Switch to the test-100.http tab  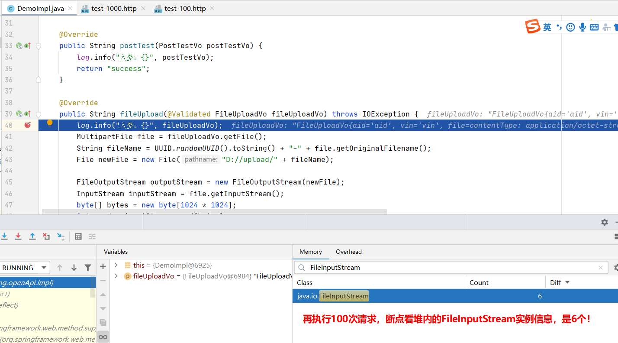coord(185,9)
